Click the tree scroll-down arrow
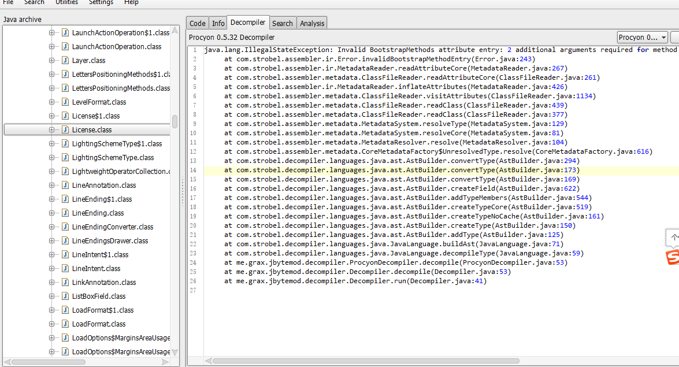The height and width of the screenshot is (367, 679). (x=175, y=353)
